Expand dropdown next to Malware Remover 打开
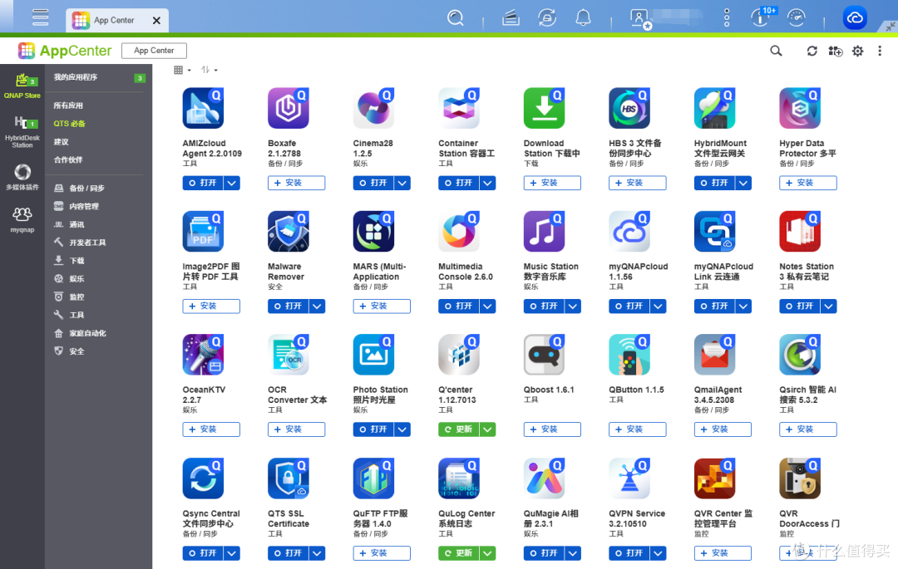The width and height of the screenshot is (898, 569). pos(318,307)
